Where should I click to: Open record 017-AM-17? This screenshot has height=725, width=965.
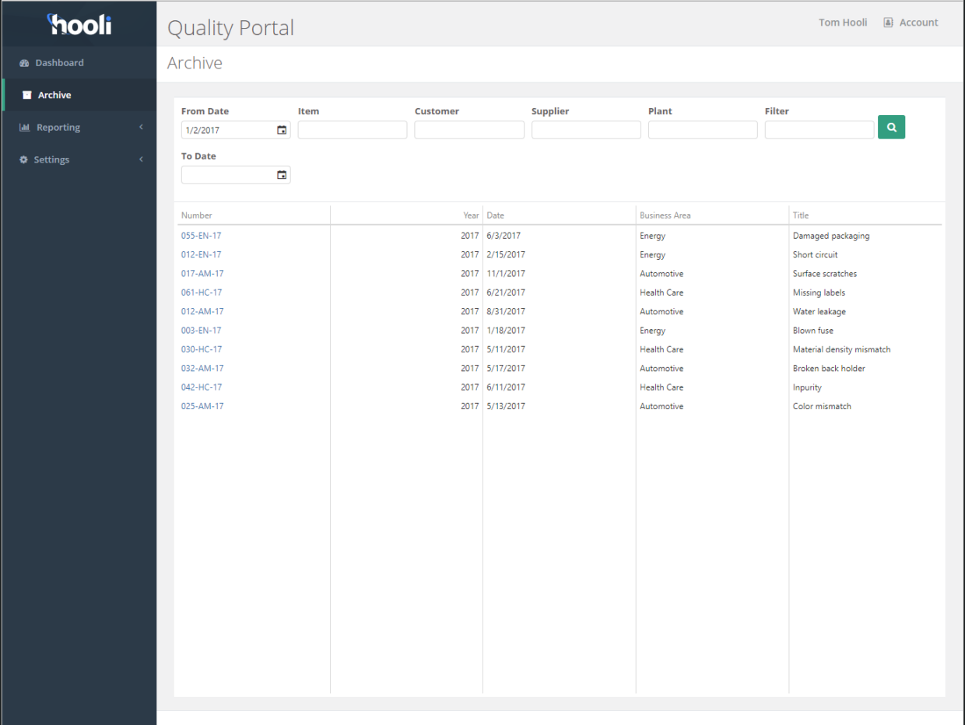[x=202, y=274]
